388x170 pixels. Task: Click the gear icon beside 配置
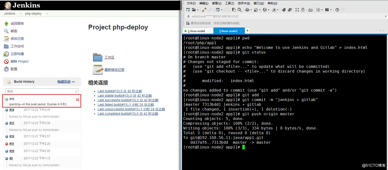(x=6, y=69)
